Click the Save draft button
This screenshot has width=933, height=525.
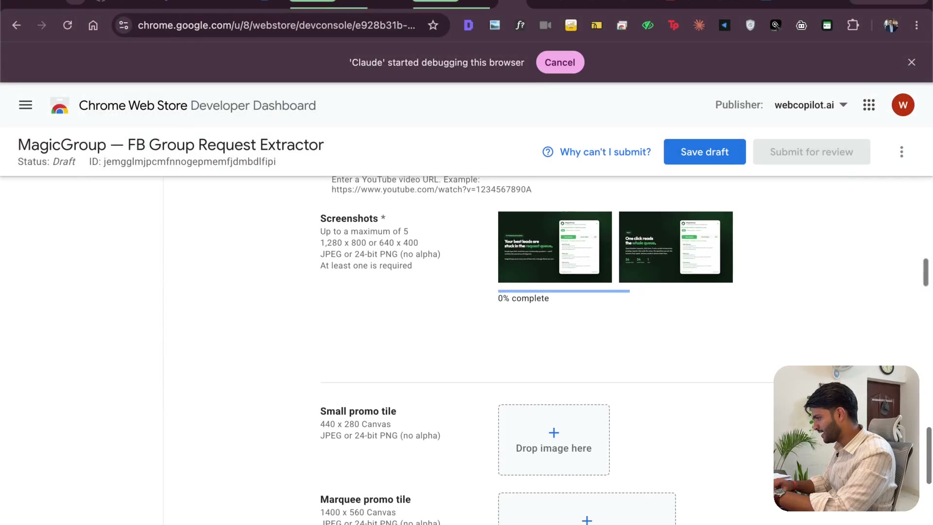pyautogui.click(x=705, y=152)
